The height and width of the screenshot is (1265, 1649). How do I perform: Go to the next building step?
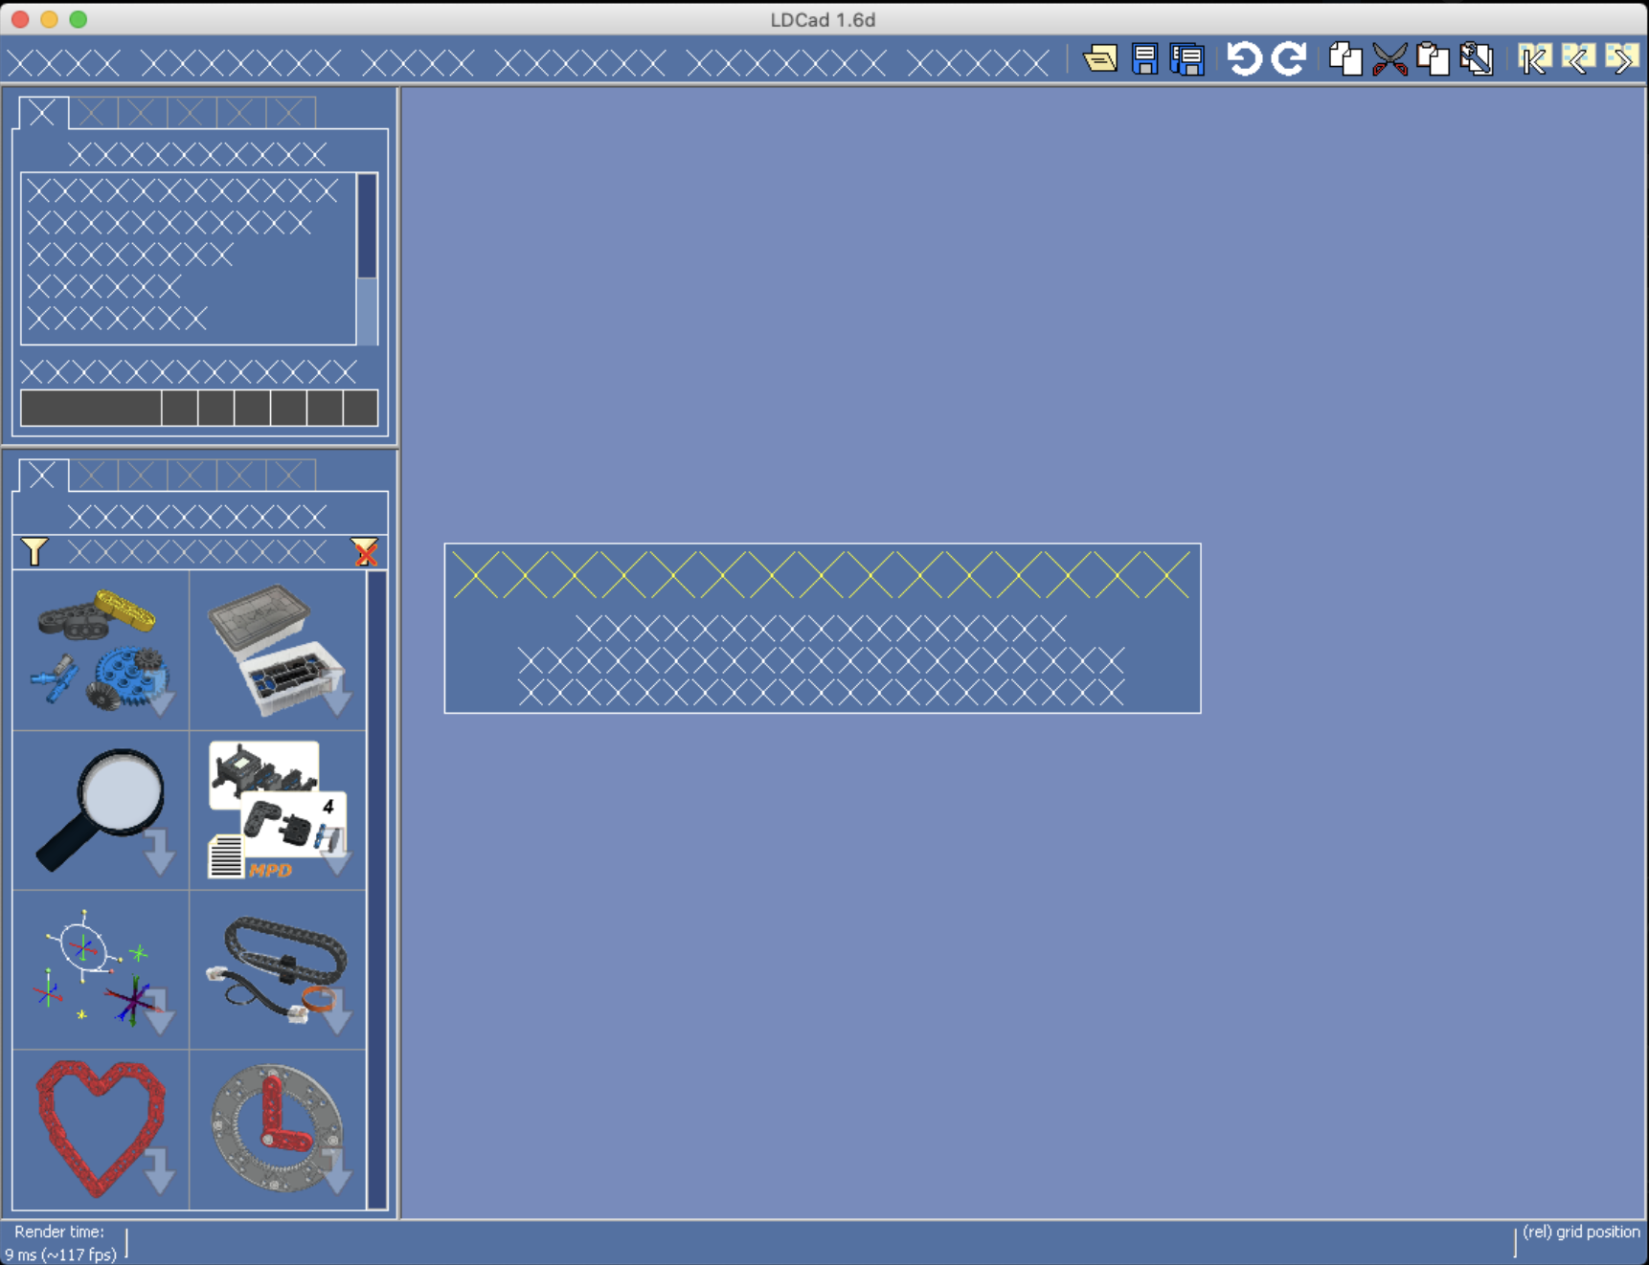(x=1621, y=59)
